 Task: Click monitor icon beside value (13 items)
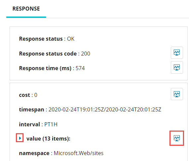(177, 138)
